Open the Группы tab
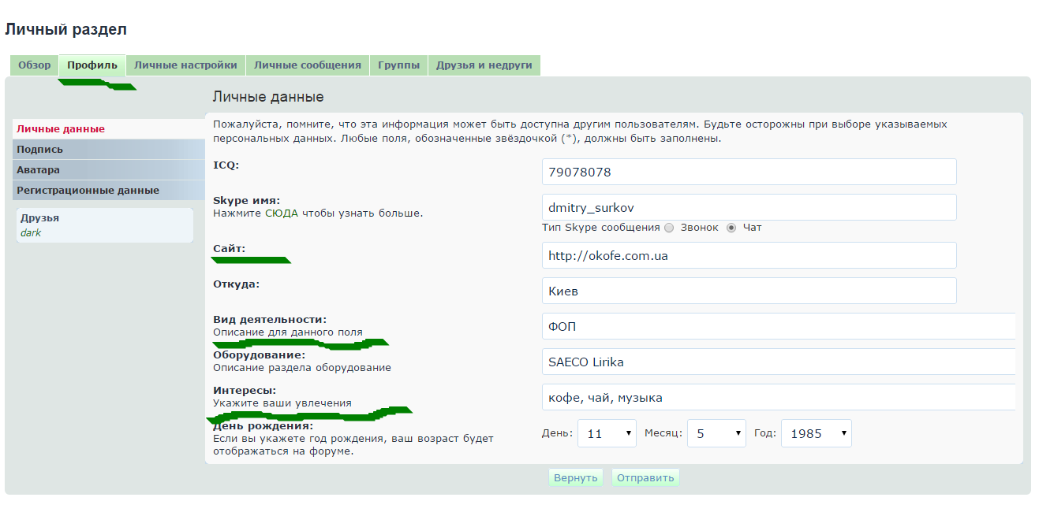 click(398, 65)
